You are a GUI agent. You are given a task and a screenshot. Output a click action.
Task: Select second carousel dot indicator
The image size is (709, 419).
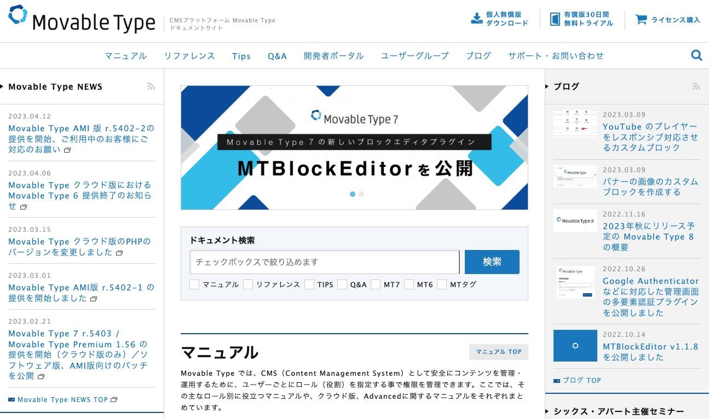(x=361, y=194)
